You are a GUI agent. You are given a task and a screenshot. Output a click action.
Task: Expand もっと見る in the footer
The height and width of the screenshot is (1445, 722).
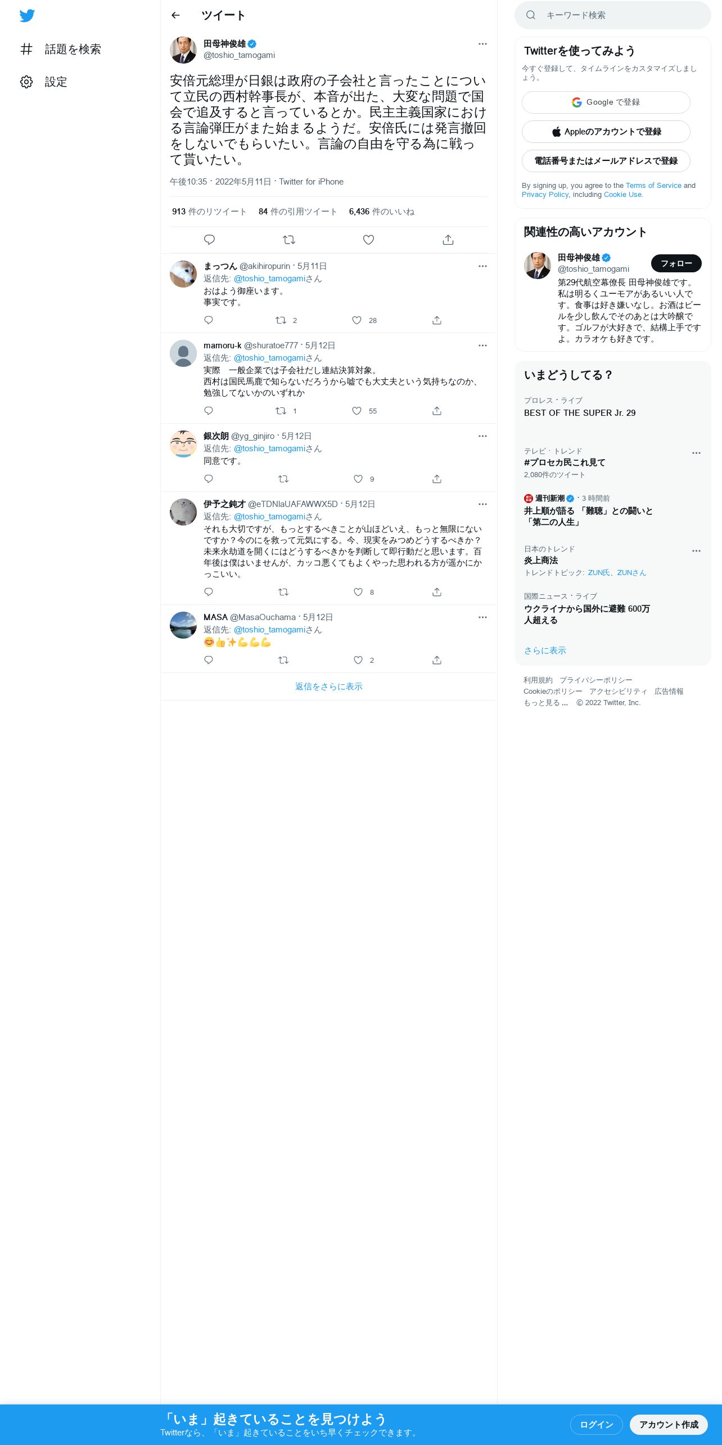545,703
